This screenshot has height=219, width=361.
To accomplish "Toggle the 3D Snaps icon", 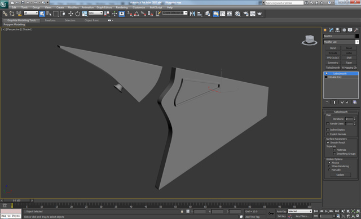I will coord(130,14).
